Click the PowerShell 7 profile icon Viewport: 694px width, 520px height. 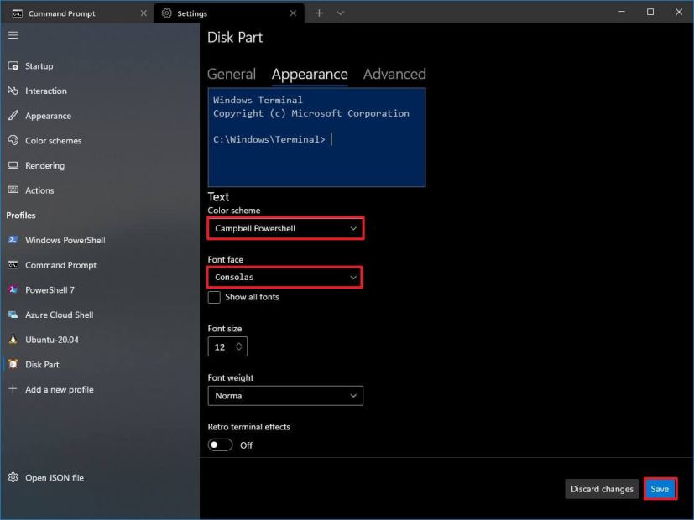pos(13,289)
